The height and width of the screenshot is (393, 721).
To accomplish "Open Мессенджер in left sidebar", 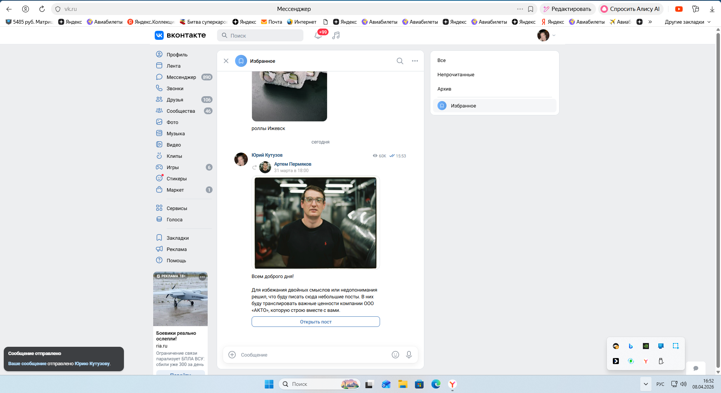I will click(181, 77).
